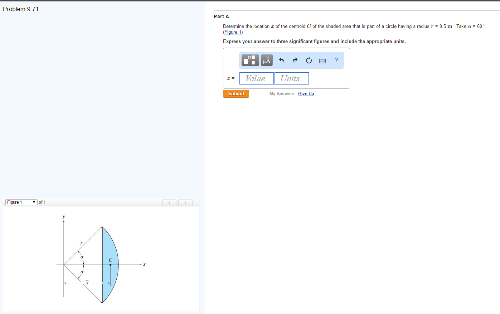Show keyboard shortcuts icon
Screen dimensions: 500x314
coord(322,61)
